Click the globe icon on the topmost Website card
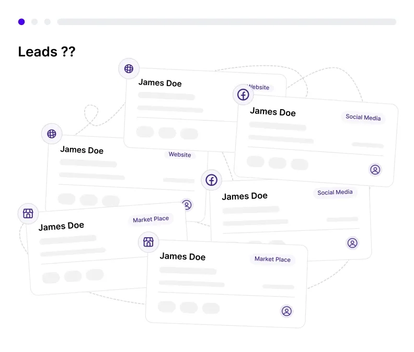 tap(129, 68)
